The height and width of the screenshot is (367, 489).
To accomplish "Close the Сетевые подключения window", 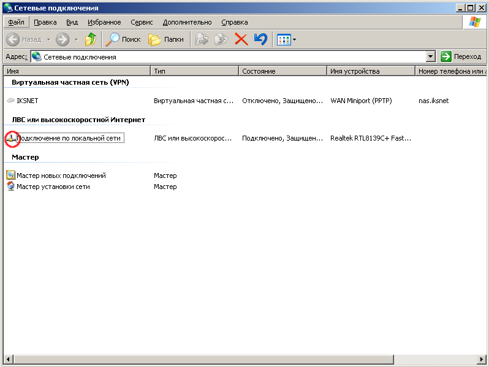I will pyautogui.click(x=481, y=8).
